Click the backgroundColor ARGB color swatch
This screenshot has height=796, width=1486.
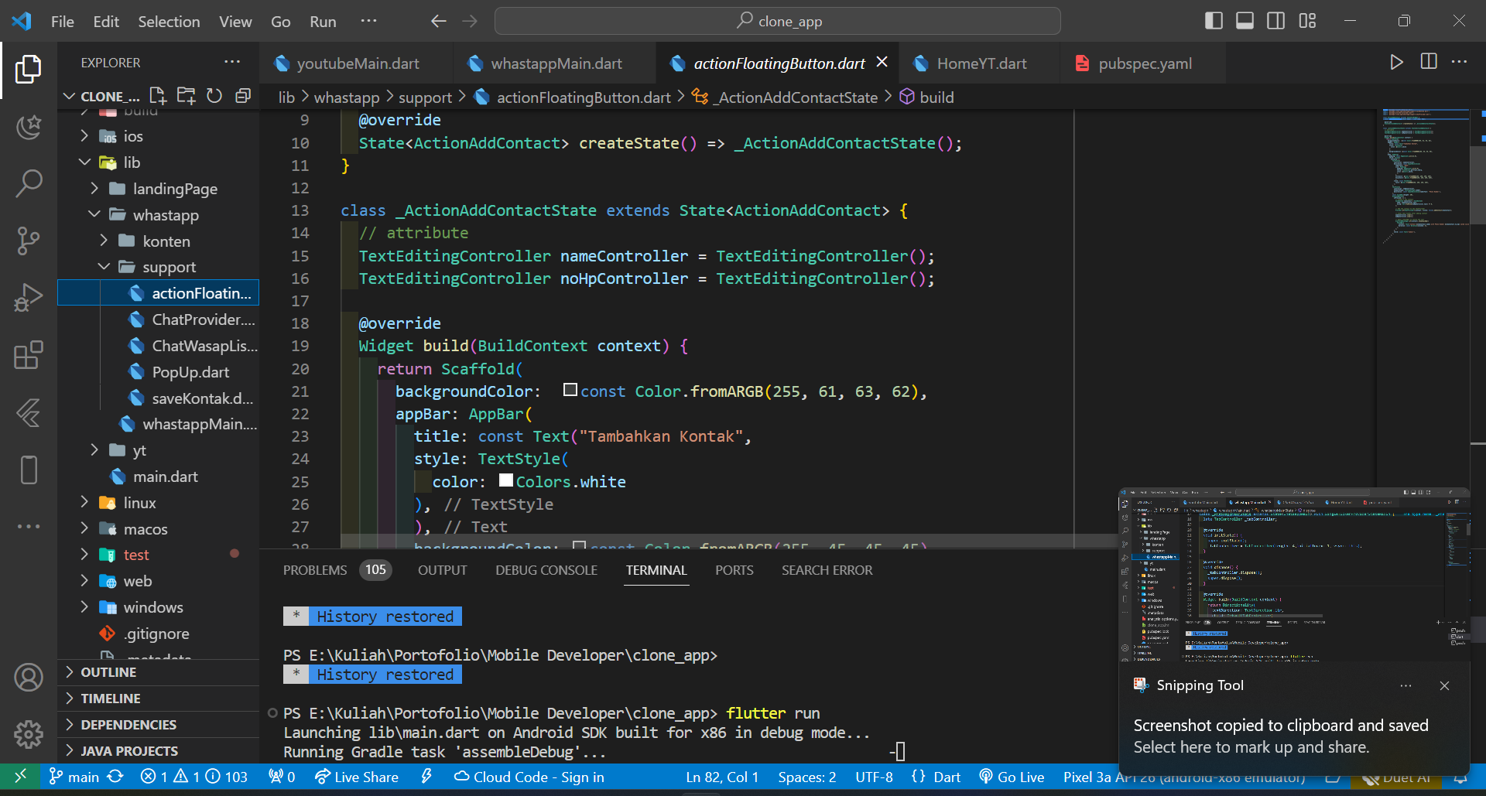click(570, 390)
